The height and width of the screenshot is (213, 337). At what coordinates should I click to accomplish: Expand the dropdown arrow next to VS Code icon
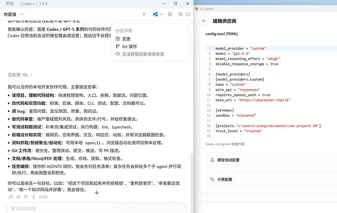coord(161,14)
